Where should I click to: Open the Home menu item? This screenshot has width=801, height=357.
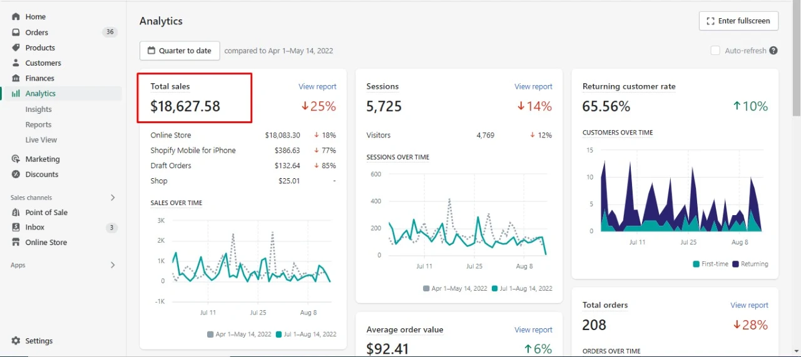tap(36, 17)
